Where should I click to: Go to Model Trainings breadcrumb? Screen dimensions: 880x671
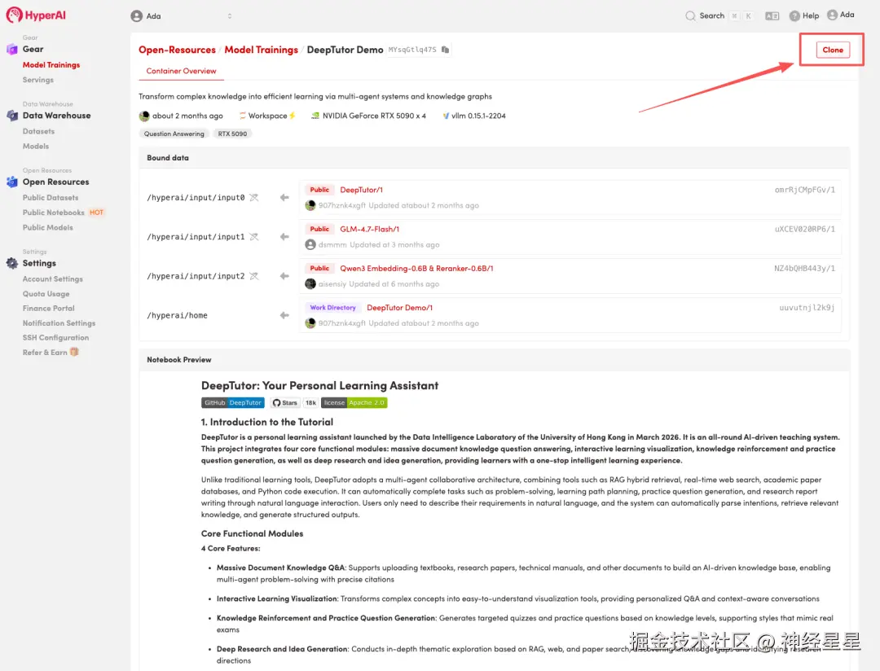click(261, 50)
